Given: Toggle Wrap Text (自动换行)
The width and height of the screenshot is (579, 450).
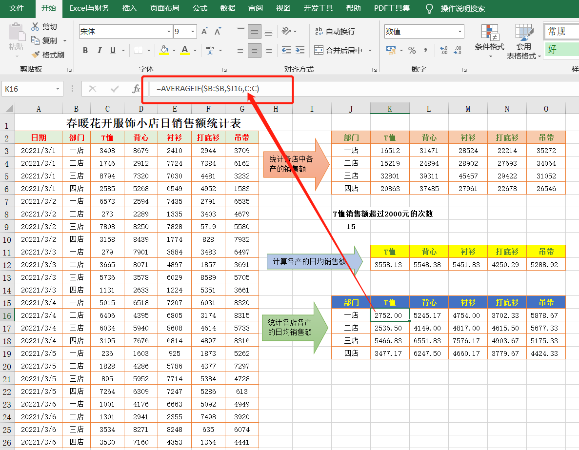Looking at the screenshot, I should click(x=335, y=32).
